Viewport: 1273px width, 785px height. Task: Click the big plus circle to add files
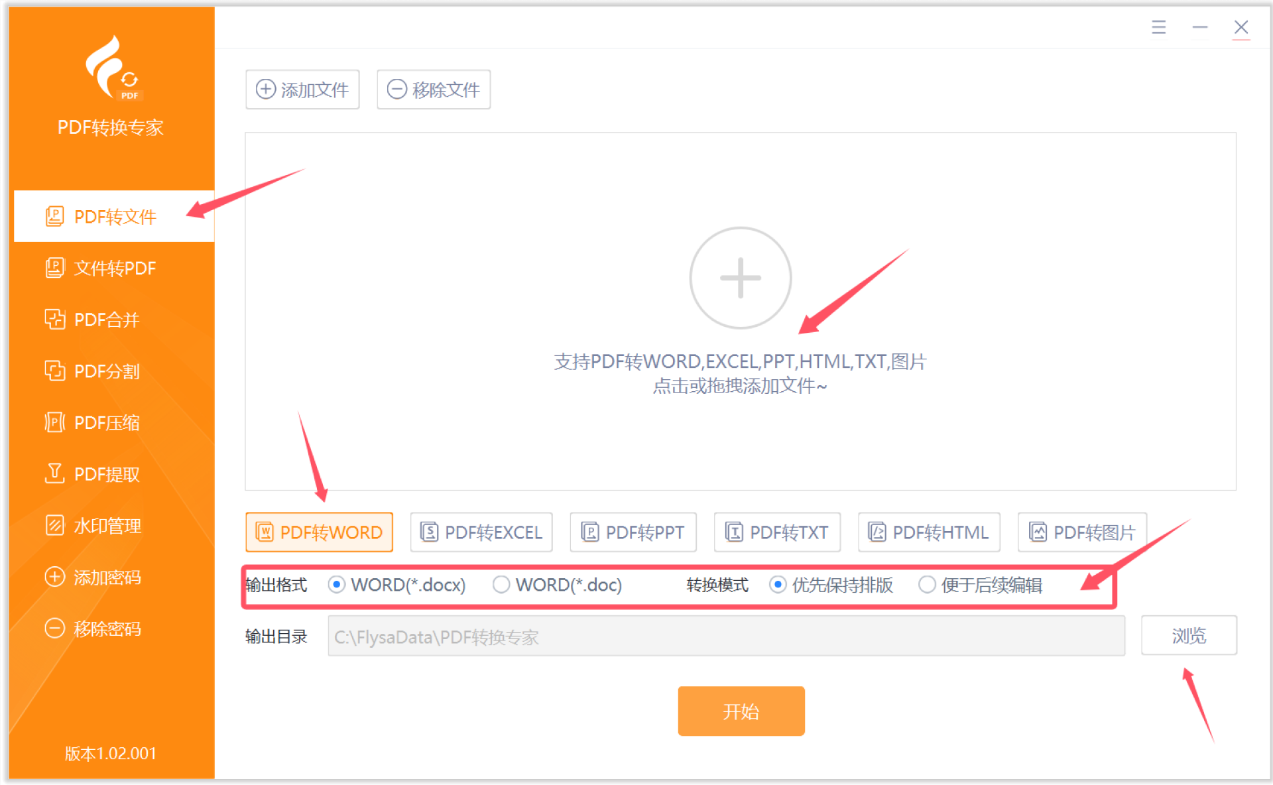pyautogui.click(x=740, y=278)
